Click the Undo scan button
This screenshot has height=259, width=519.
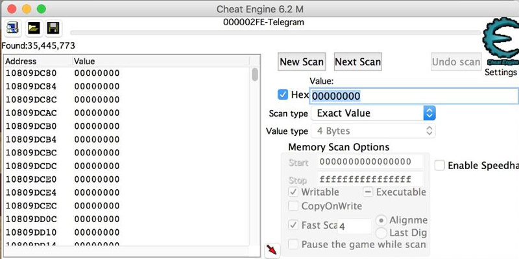coord(456,62)
